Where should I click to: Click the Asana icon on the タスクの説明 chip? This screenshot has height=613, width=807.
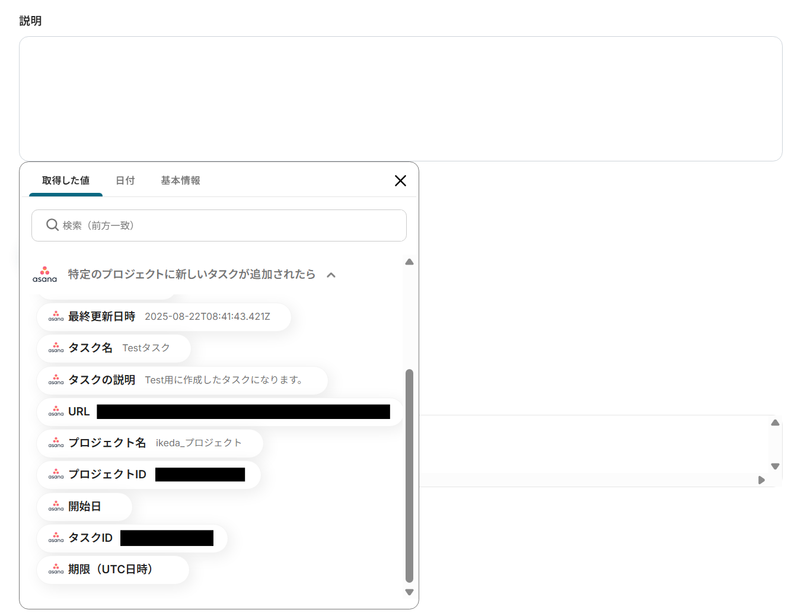[x=56, y=380]
